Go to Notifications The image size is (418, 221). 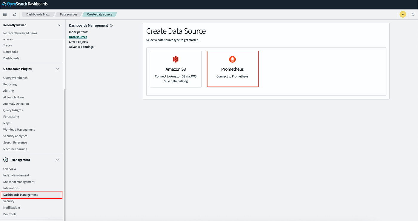tap(12, 208)
